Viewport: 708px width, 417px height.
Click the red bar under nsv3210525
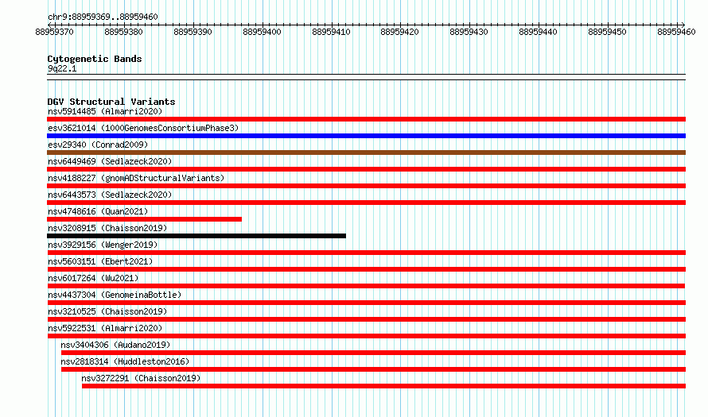click(366, 319)
